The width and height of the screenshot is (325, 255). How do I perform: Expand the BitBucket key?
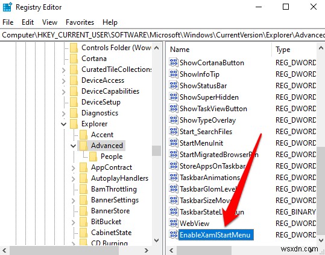coord(73,222)
